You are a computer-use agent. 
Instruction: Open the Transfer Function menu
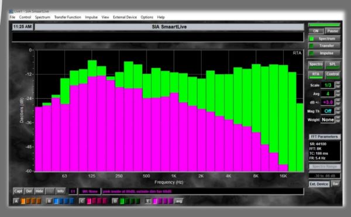point(68,17)
